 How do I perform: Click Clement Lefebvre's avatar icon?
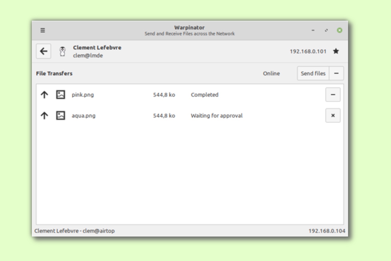pos(63,51)
